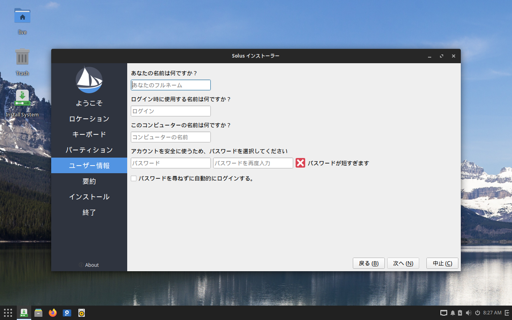This screenshot has width=512, height=320.
Task: Open the 終了 step in sidebar
Action: [x=89, y=212]
